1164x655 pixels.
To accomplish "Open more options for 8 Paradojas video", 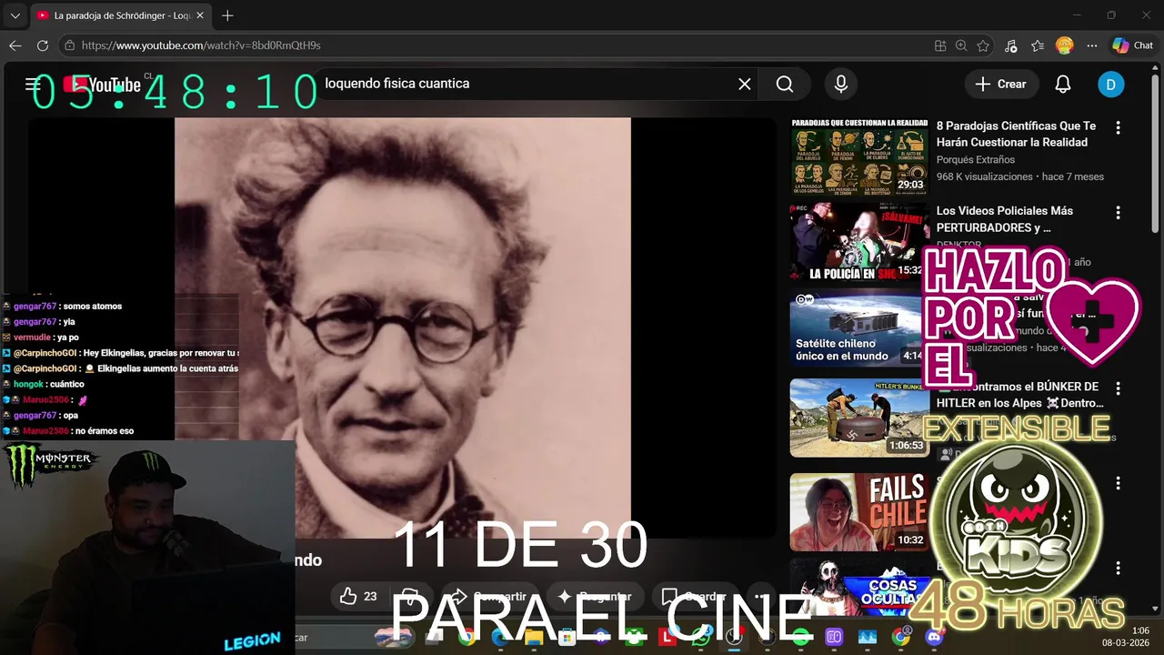I will (x=1118, y=128).
